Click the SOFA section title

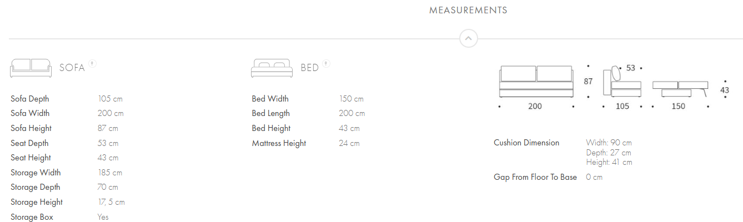(72, 68)
